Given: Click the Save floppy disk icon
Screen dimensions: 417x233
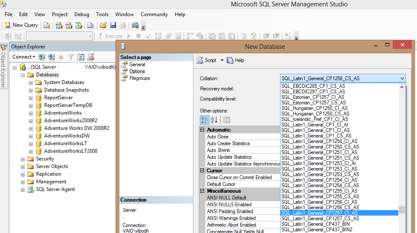Looking at the screenshot, I should click(113, 25).
